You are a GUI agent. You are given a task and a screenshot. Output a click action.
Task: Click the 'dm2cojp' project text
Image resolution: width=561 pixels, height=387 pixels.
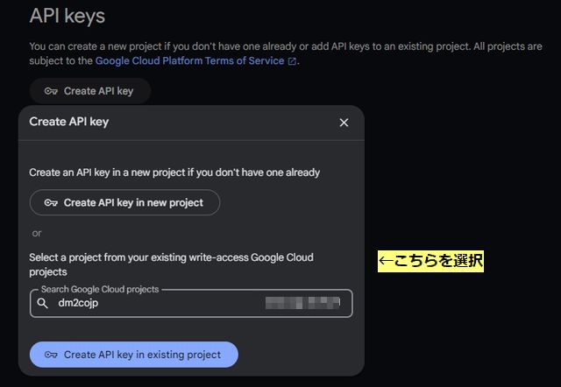point(78,303)
